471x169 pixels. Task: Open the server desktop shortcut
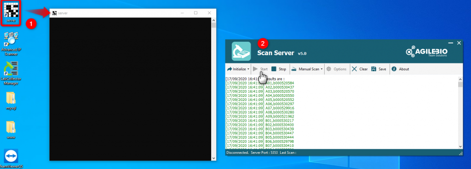point(11,12)
